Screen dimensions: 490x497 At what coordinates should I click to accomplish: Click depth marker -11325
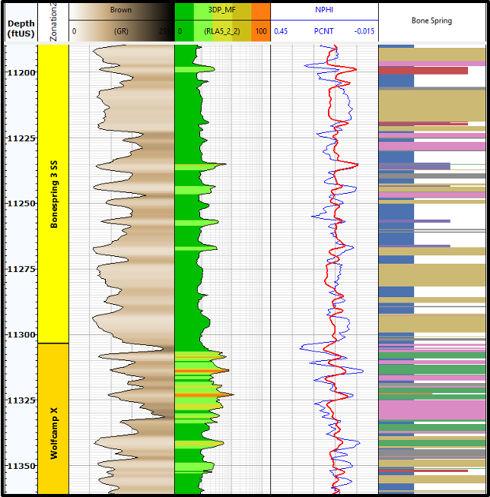[x=21, y=400]
